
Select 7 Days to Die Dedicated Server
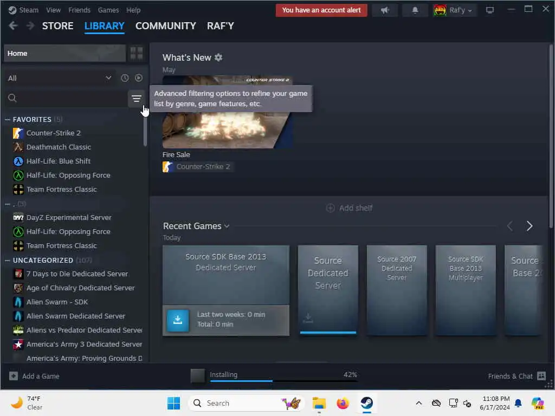(x=77, y=274)
